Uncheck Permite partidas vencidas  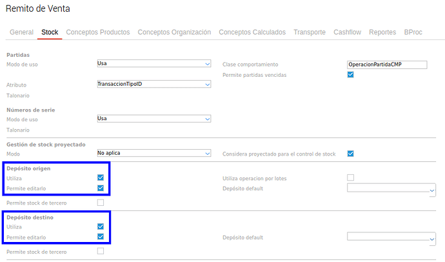(351, 75)
